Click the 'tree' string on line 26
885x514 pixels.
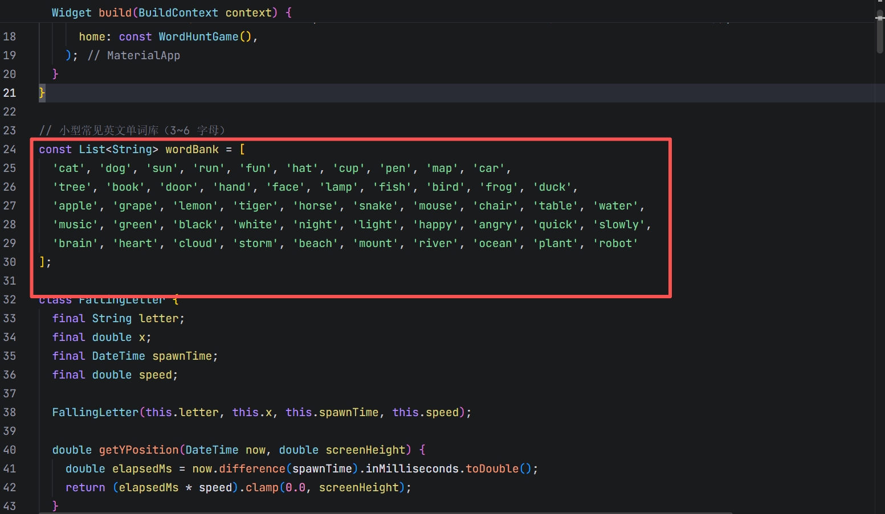click(x=72, y=187)
